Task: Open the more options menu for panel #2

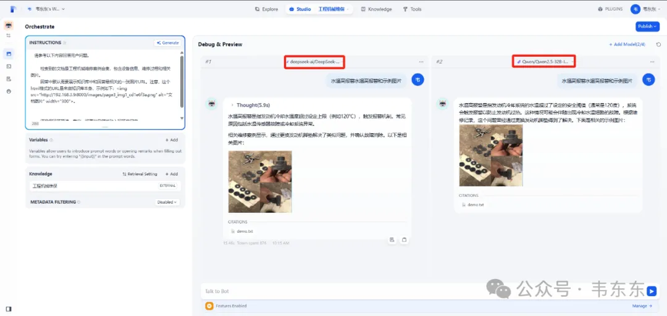Action: point(652,62)
